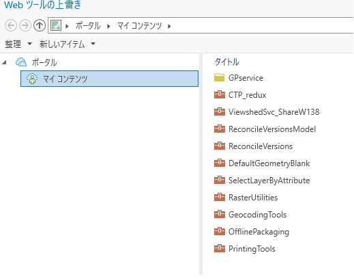Image resolution: width=354 pixels, height=279 pixels.
Task: Click the RasterUtilities toolbox icon
Action: 220,197
